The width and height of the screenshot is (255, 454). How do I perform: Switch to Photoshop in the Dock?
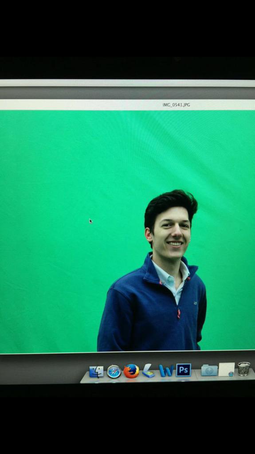pyautogui.click(x=184, y=370)
